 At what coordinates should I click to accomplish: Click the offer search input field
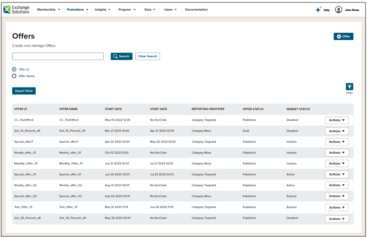click(58, 56)
